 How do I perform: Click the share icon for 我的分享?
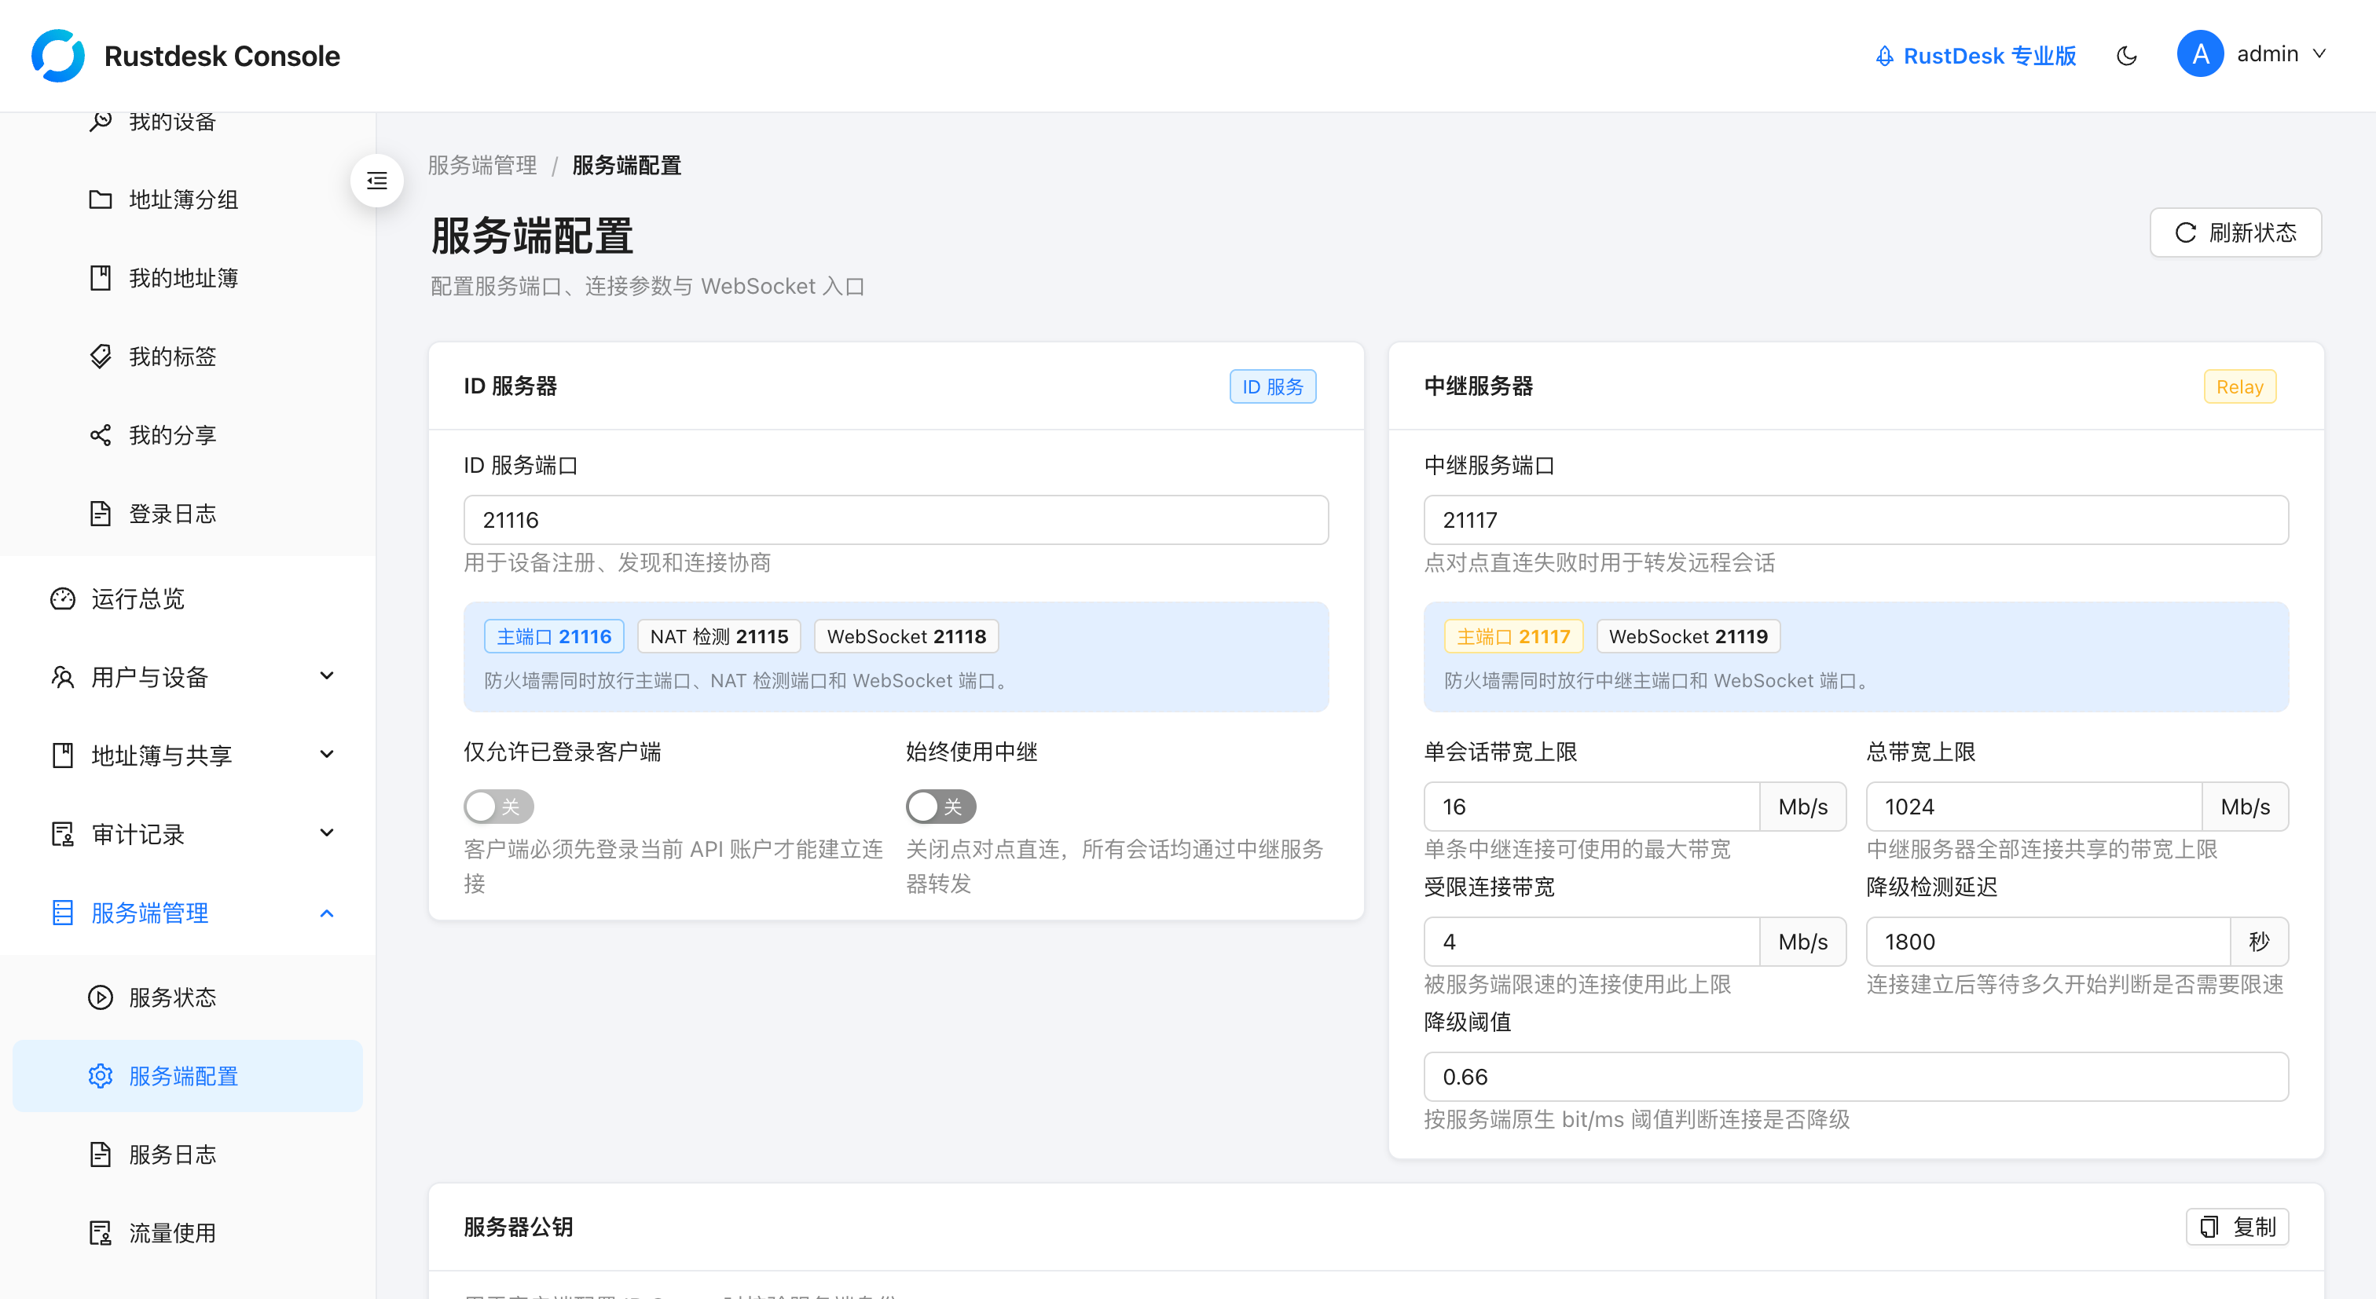click(x=101, y=434)
